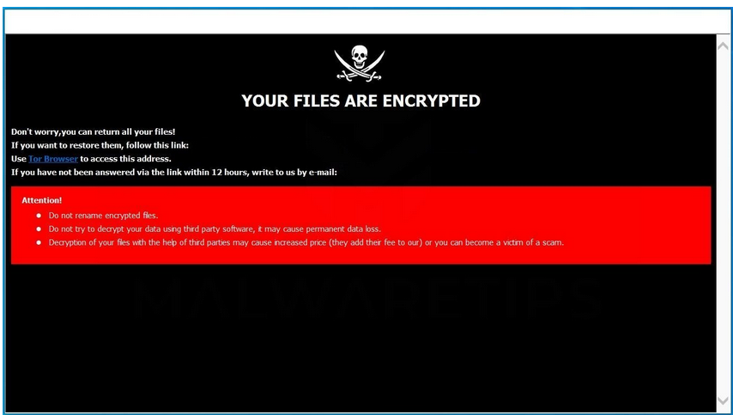The width and height of the screenshot is (733, 415).
Task: Click 'to access this address.' text
Action: click(126, 159)
